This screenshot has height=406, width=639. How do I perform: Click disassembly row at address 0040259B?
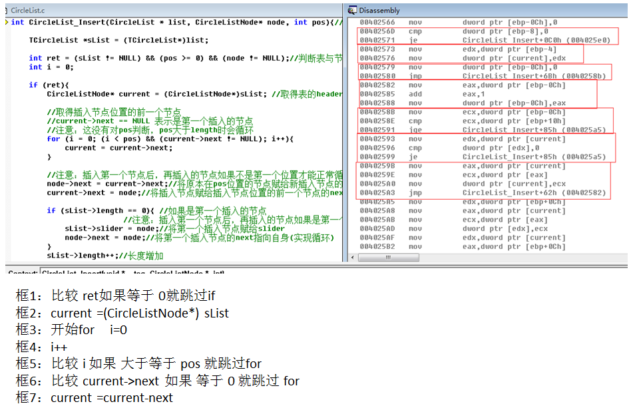(463, 166)
